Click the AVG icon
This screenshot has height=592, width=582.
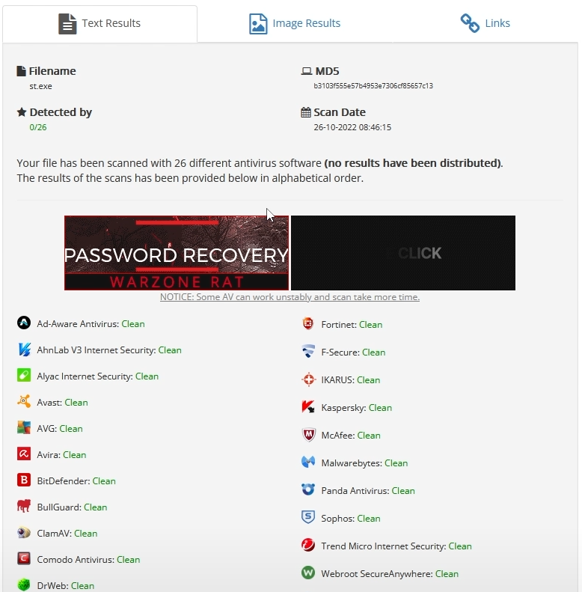click(24, 427)
